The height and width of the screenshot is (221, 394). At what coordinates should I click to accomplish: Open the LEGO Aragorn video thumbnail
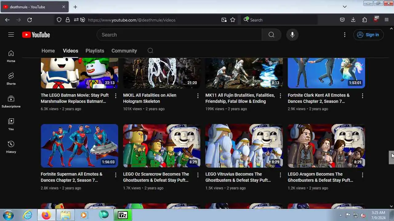pyautogui.click(x=326, y=146)
